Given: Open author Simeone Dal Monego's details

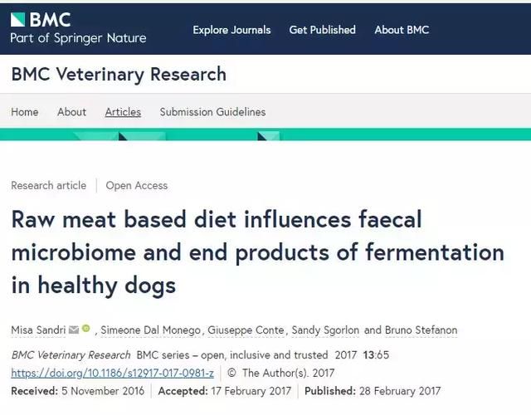Looking at the screenshot, I should click(x=150, y=330).
